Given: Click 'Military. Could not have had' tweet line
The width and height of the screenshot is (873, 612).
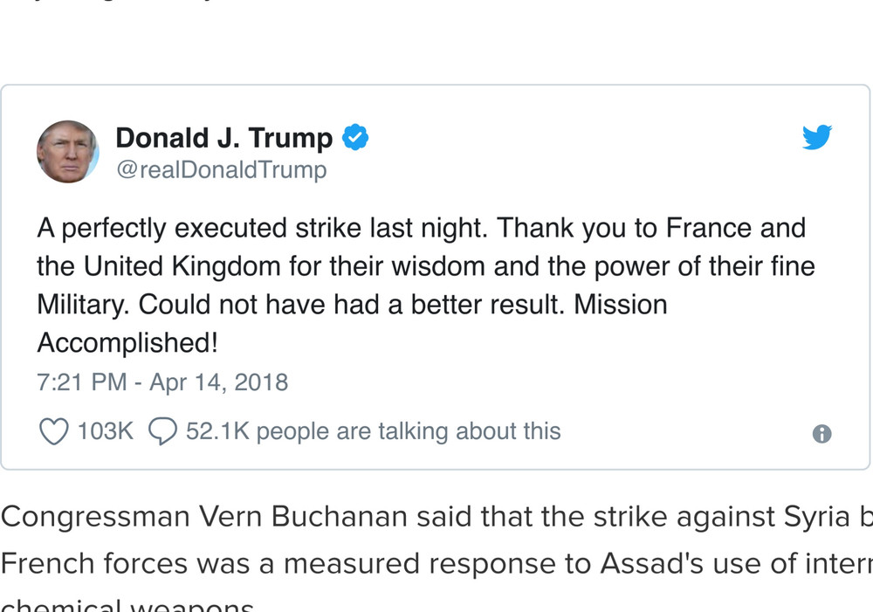Looking at the screenshot, I should click(x=351, y=305).
